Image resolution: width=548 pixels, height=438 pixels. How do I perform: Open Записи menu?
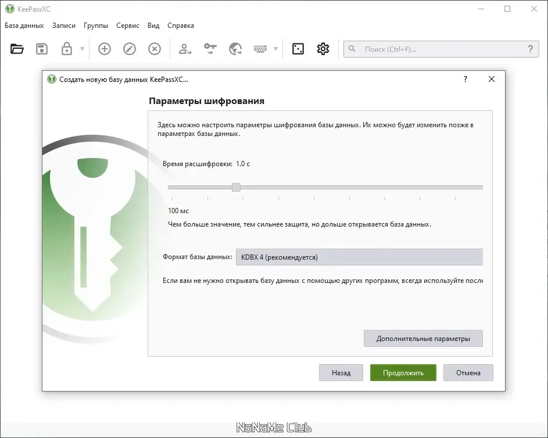63,26
